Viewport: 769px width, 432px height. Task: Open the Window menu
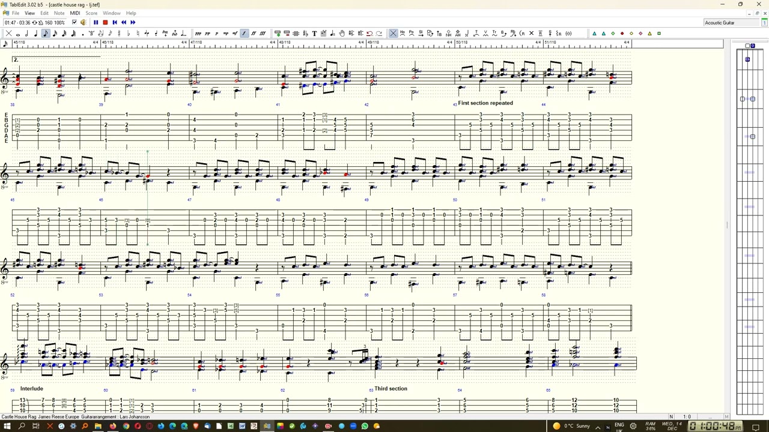tap(112, 13)
